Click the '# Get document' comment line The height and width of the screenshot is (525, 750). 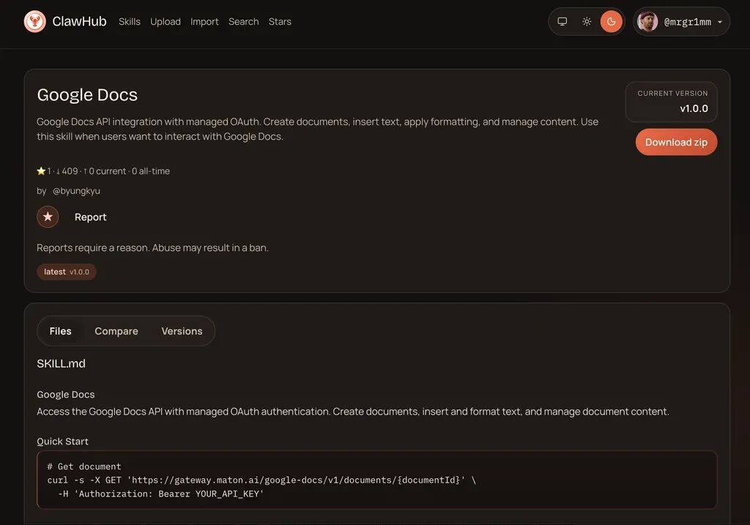pyautogui.click(x=84, y=466)
